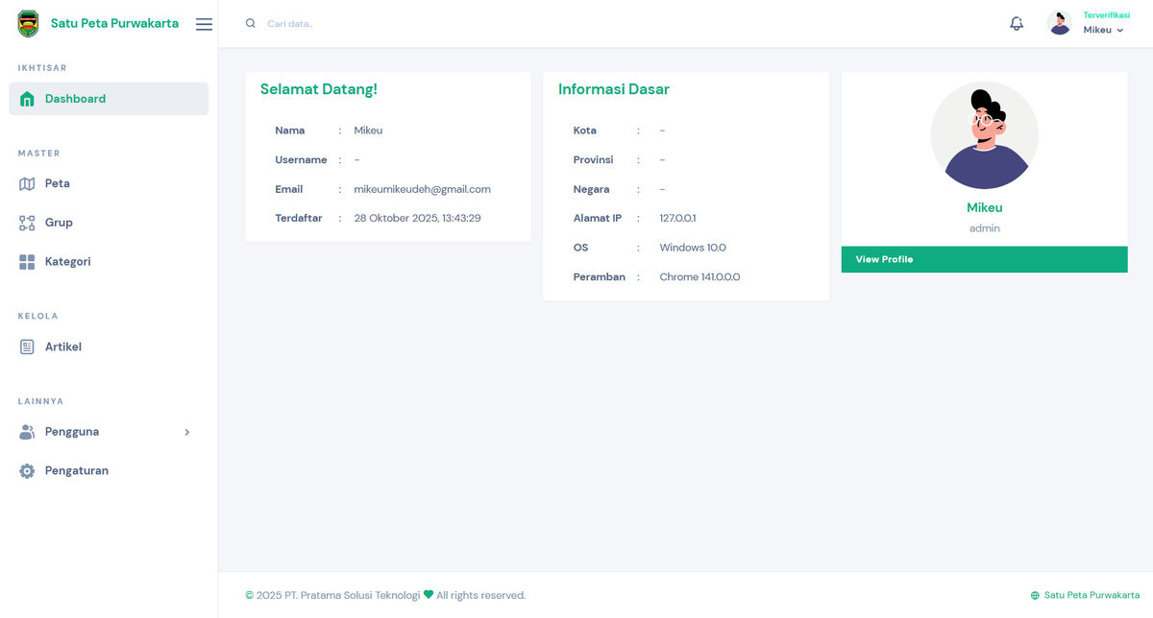Screen dimensions: 1153x618
Task: Click the email mikeumikeudeh@gmail.com
Action: (423, 189)
